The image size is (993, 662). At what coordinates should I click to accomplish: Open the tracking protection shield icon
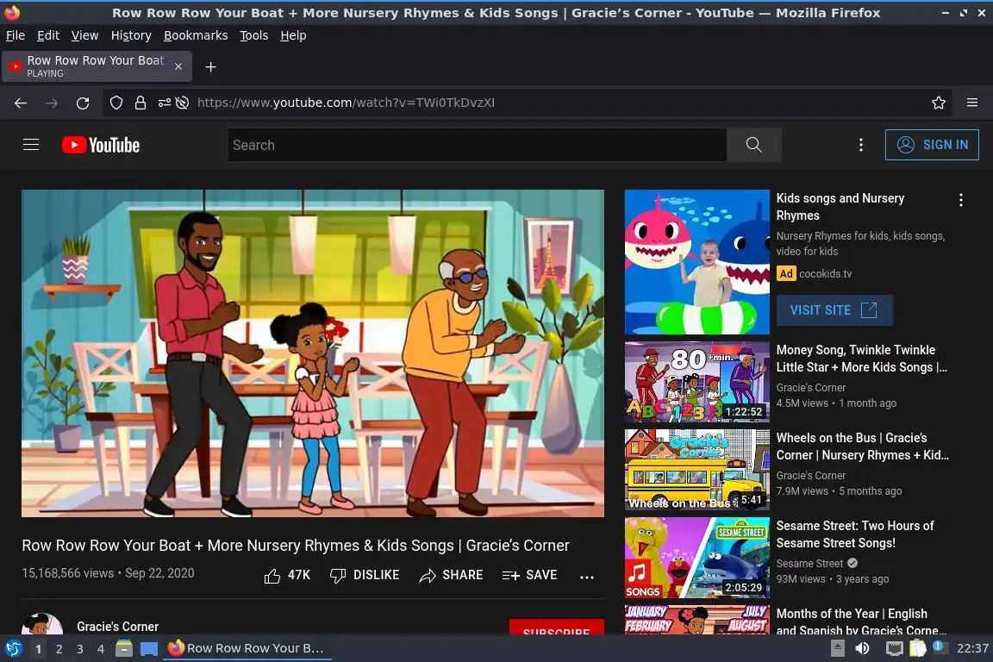pos(116,103)
